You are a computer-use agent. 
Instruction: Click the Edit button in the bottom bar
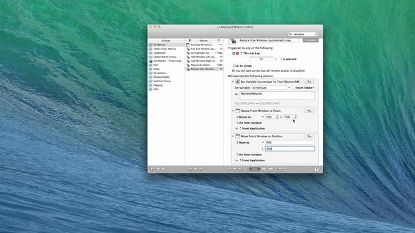coord(255,169)
